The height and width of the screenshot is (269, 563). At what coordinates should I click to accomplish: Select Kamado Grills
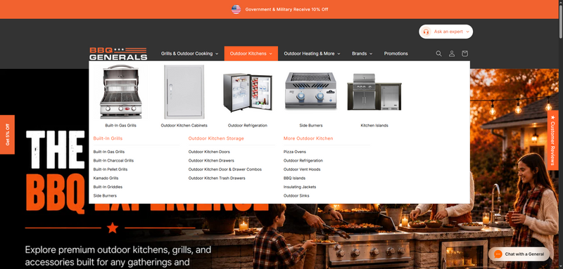[x=106, y=178]
